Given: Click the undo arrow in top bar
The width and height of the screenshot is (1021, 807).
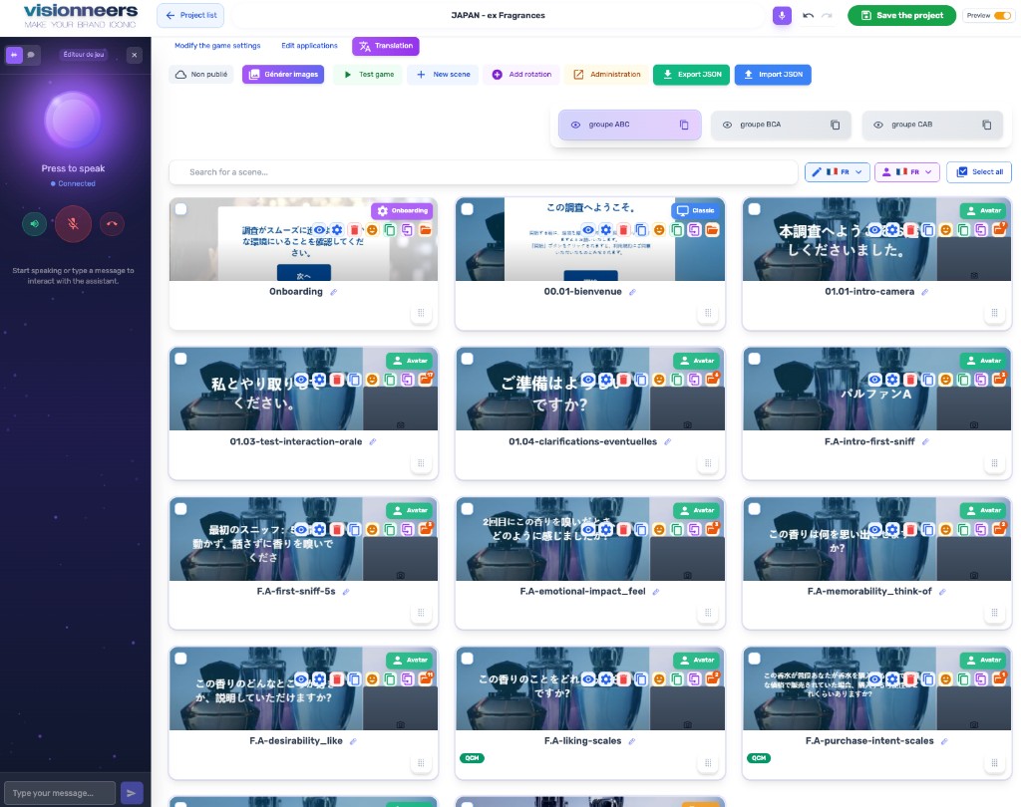Looking at the screenshot, I should [808, 16].
